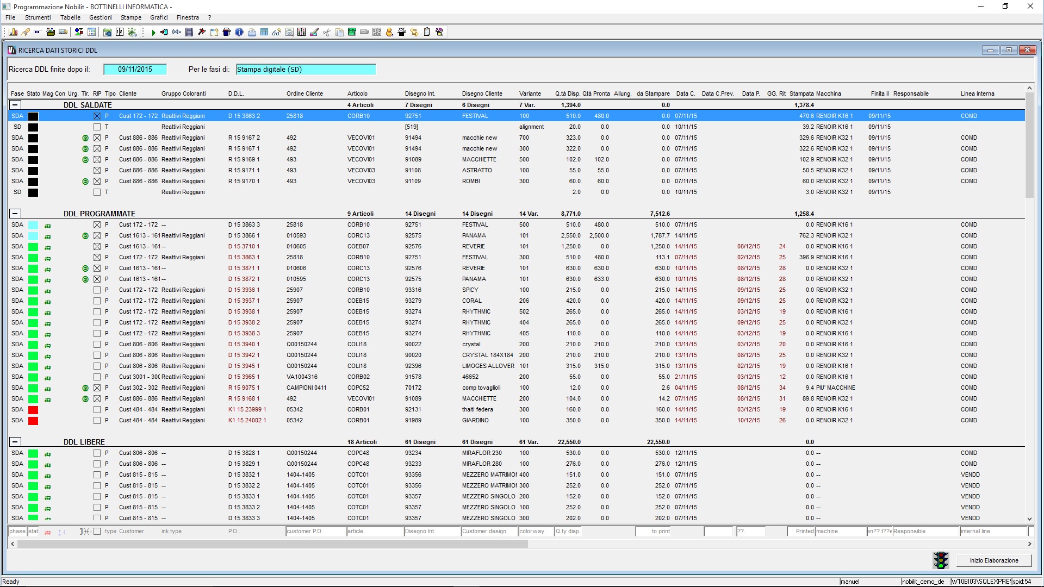1044x587 pixels.
Task: Click the binoculars search icon
Action: [276, 32]
